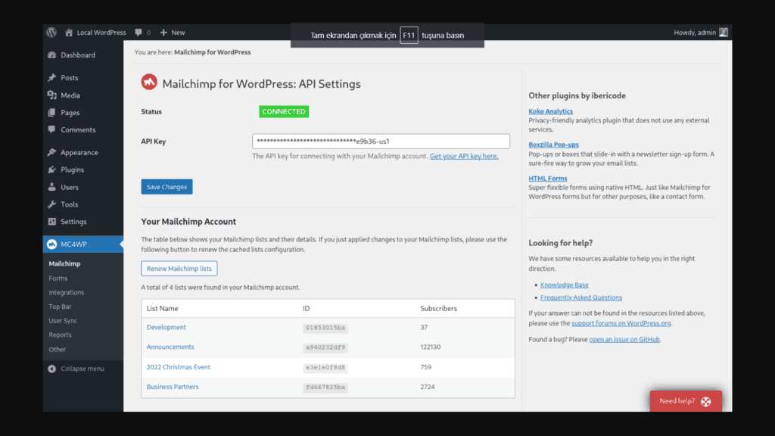Click the Renew Mailchimp lists button

click(179, 269)
